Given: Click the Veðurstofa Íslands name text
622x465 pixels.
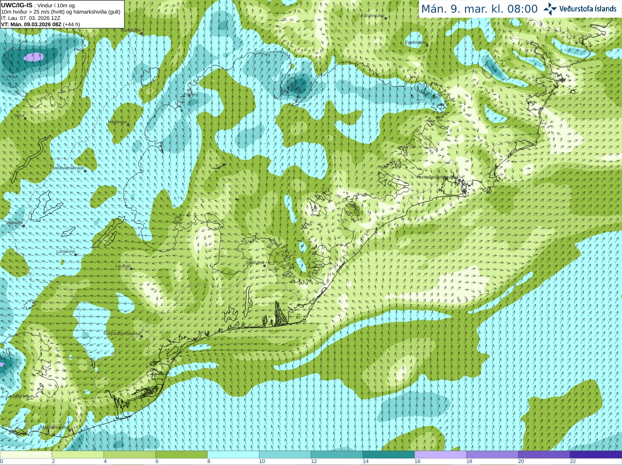Looking at the screenshot, I should point(587,9).
